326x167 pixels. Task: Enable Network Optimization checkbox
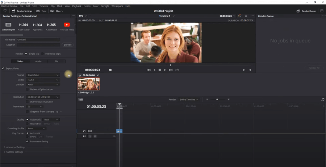pyautogui.click(x=27, y=89)
